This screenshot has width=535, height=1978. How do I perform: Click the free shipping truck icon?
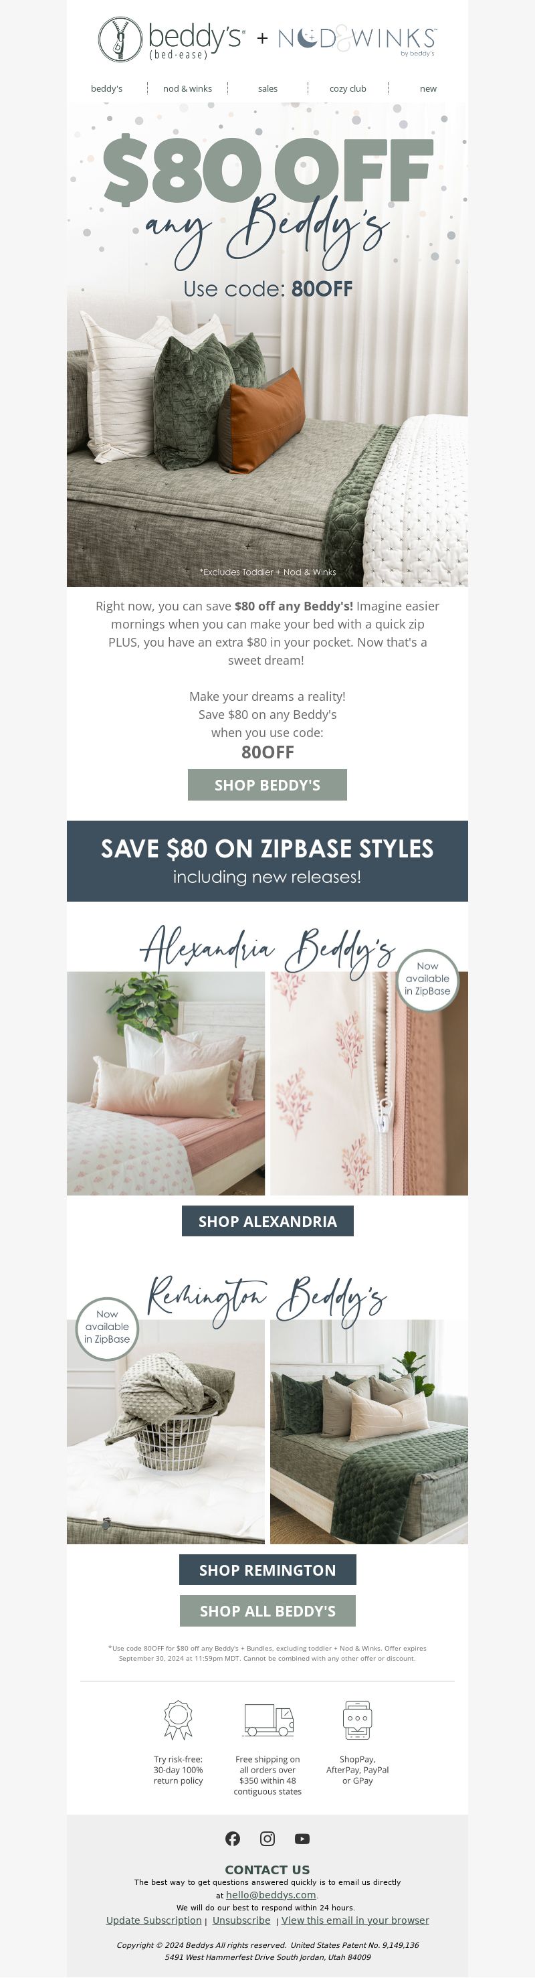click(x=268, y=1720)
